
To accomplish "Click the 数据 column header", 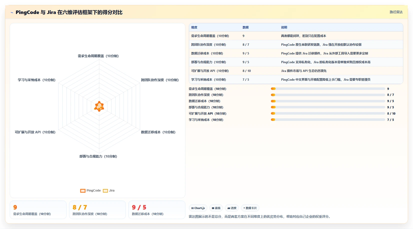I will pos(246,27).
